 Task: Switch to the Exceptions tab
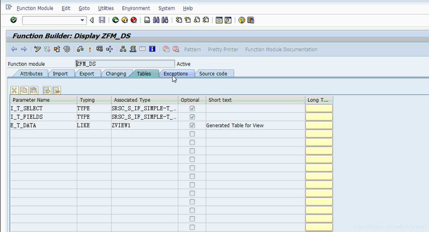tap(175, 74)
